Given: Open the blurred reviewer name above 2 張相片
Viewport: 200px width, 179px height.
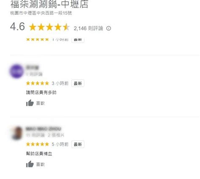Looking at the screenshot, I should coord(43,129).
